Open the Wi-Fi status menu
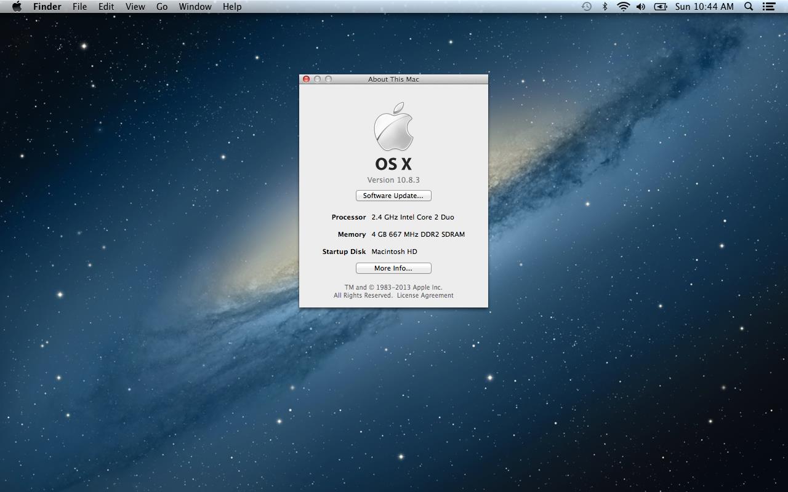 pos(623,7)
